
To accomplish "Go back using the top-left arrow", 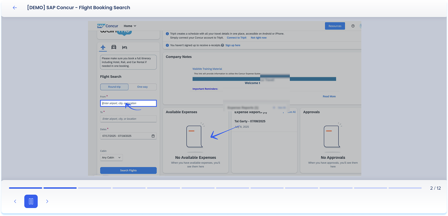I will (15, 8).
